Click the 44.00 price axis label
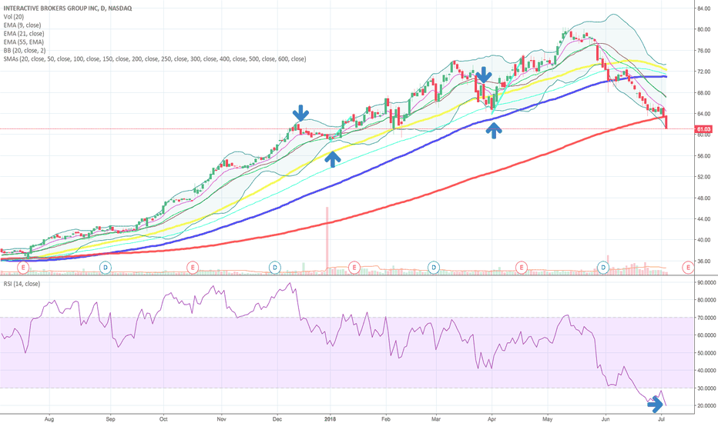This screenshot has height=423, width=718. (x=703, y=219)
